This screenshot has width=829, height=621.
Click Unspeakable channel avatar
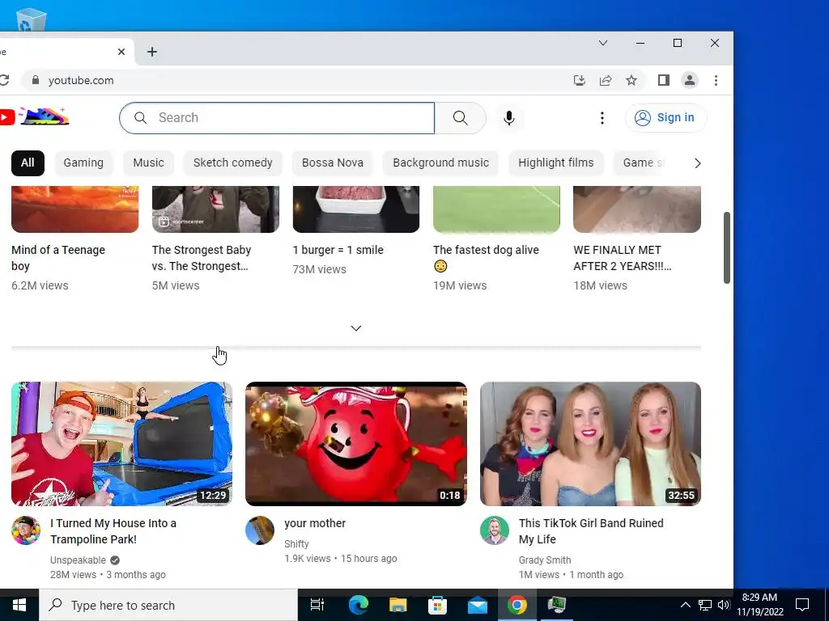coord(25,530)
